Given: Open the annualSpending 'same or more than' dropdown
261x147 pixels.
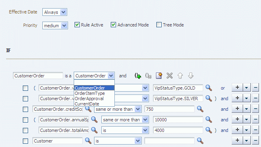Looking at the screenshot, I should click(x=125, y=120).
